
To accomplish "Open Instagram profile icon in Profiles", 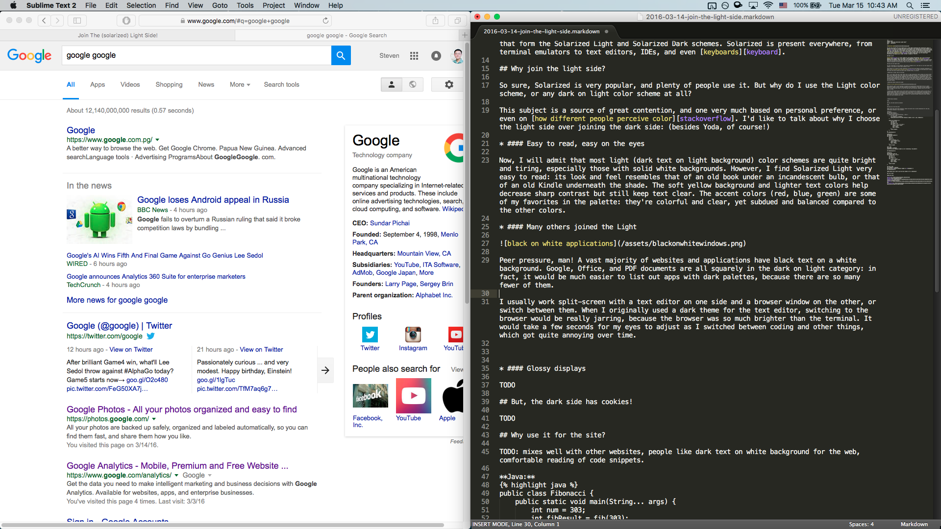I will click(x=413, y=335).
